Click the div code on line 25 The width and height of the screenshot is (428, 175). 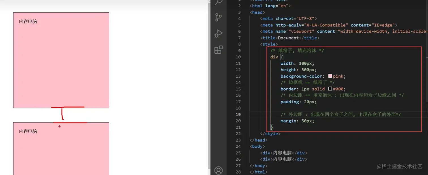click(x=284, y=153)
